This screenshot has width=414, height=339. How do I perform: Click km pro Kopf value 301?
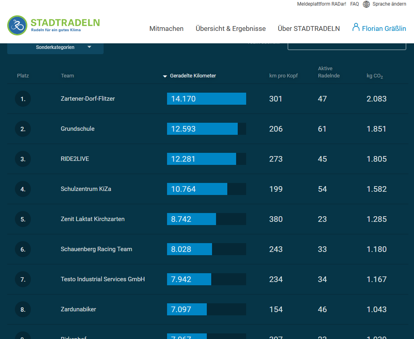click(275, 99)
